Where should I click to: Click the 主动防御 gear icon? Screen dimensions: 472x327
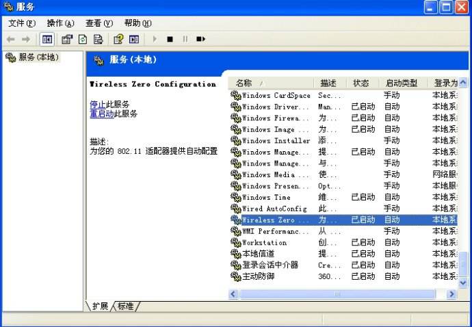235,276
